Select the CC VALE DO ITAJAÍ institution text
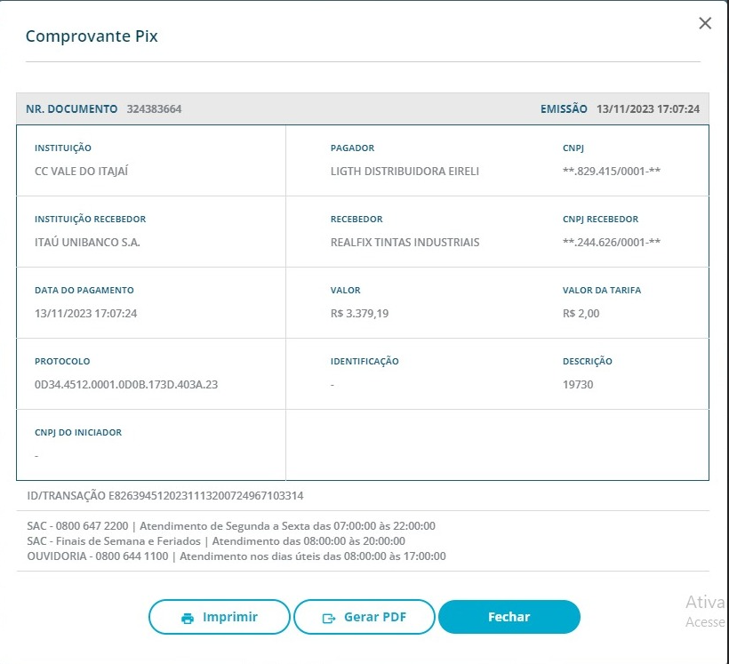The width and height of the screenshot is (729, 664). (75, 172)
